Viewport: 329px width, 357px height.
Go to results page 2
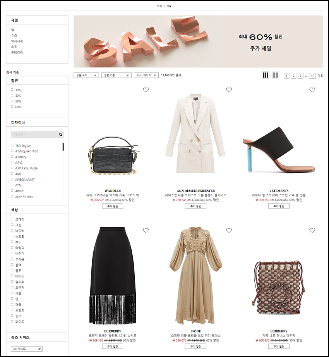(293, 76)
